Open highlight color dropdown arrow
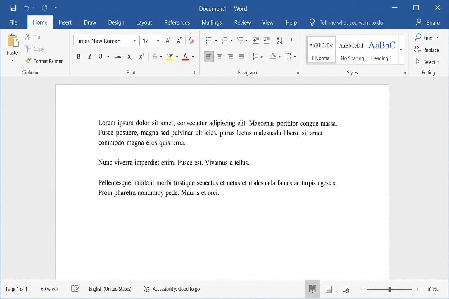This screenshot has width=449, height=299. (x=177, y=57)
